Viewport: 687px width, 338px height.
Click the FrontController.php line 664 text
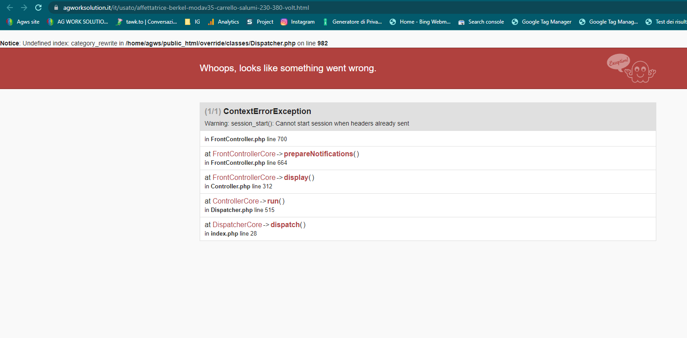pyautogui.click(x=246, y=163)
